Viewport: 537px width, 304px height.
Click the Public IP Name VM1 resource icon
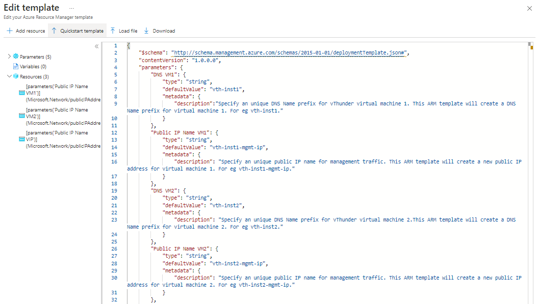[x=22, y=93]
